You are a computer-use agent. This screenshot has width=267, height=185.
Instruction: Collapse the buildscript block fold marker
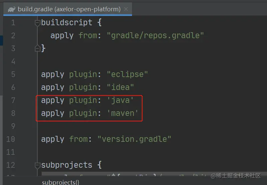coord(37,23)
